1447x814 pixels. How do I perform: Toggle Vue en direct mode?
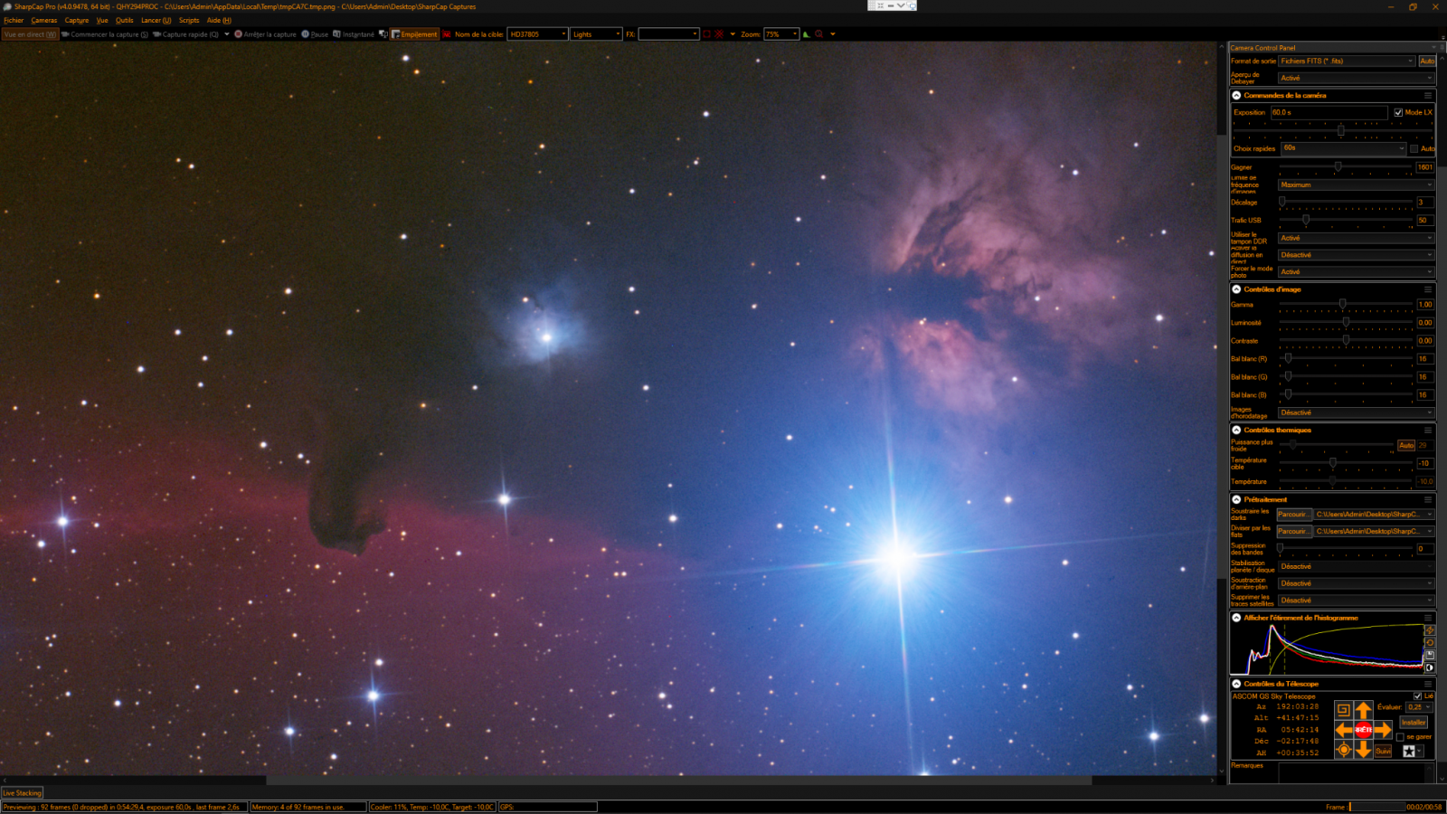tap(30, 34)
